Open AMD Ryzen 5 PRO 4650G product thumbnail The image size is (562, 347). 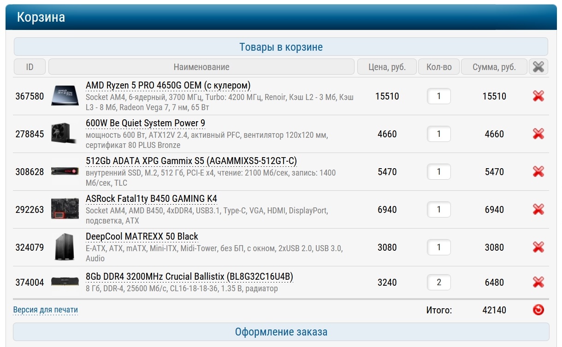pyautogui.click(x=65, y=96)
